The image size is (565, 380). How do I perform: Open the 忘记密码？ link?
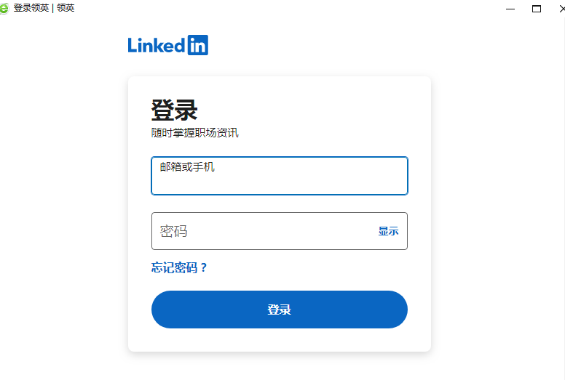179,267
